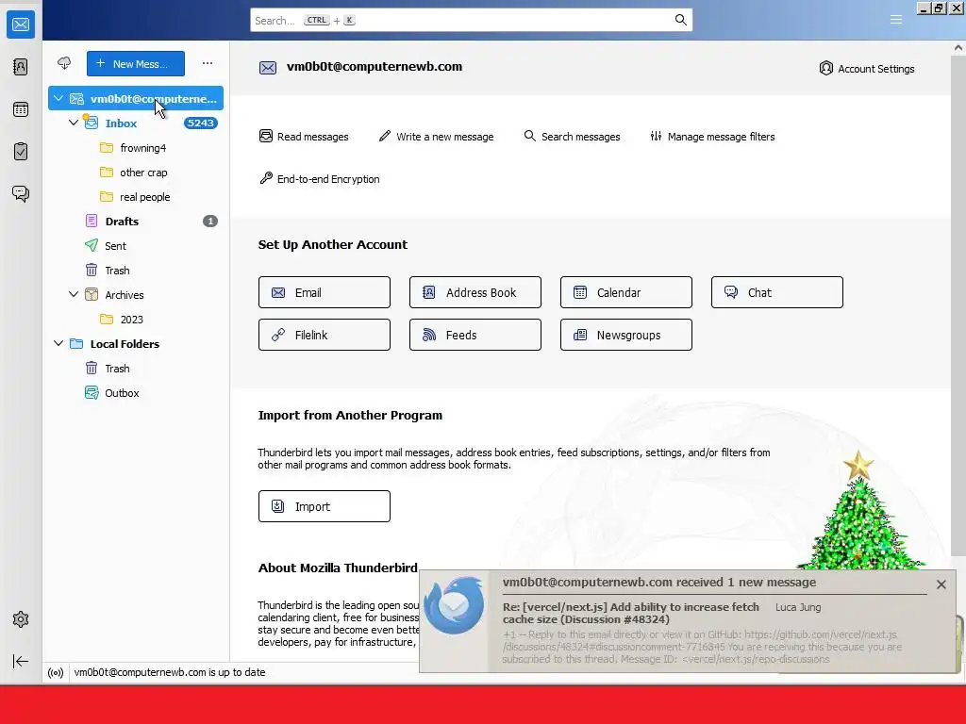The height and width of the screenshot is (724, 966).
Task: Close the new message notification
Action: [941, 584]
